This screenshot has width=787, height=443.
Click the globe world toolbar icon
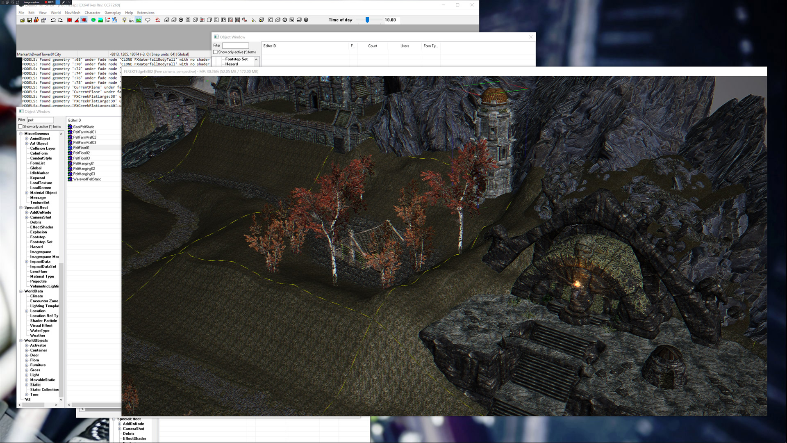[93, 20]
